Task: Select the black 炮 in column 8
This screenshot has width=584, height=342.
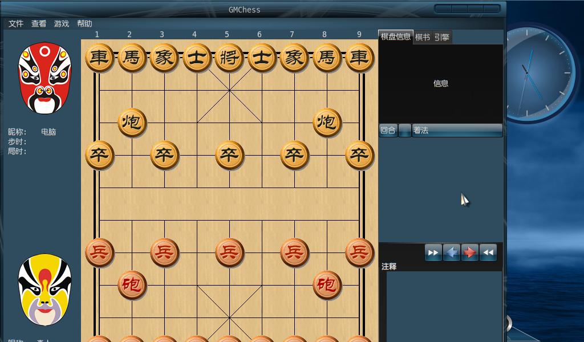Action: pos(327,123)
